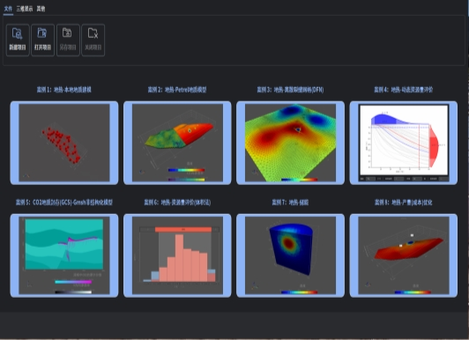Open the Case 4 dynamic resource chart thumbnail
469x340 pixels.
coord(404,143)
